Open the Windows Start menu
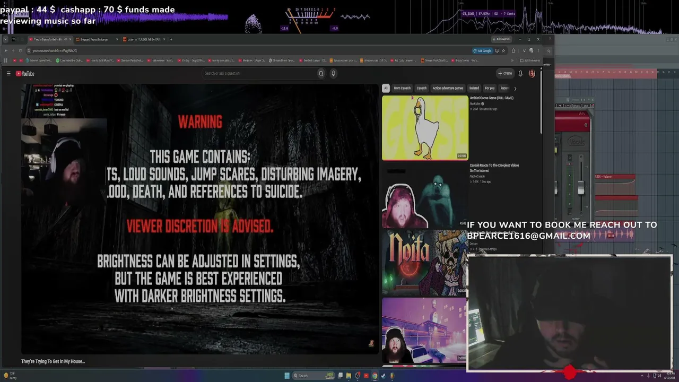 pyautogui.click(x=287, y=376)
